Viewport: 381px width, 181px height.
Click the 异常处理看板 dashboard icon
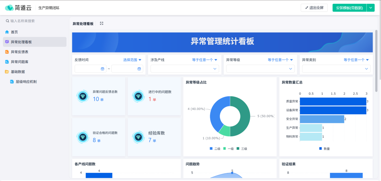tap(7, 42)
